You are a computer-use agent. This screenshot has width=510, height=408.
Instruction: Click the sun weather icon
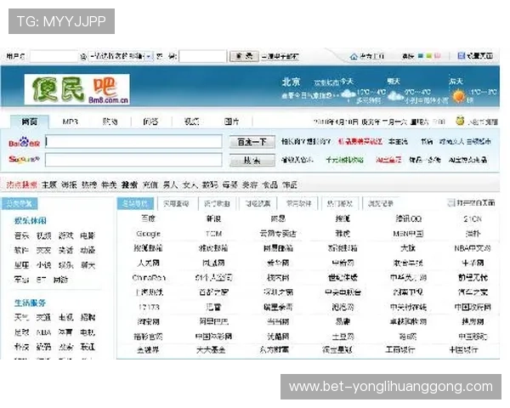pos(459,97)
